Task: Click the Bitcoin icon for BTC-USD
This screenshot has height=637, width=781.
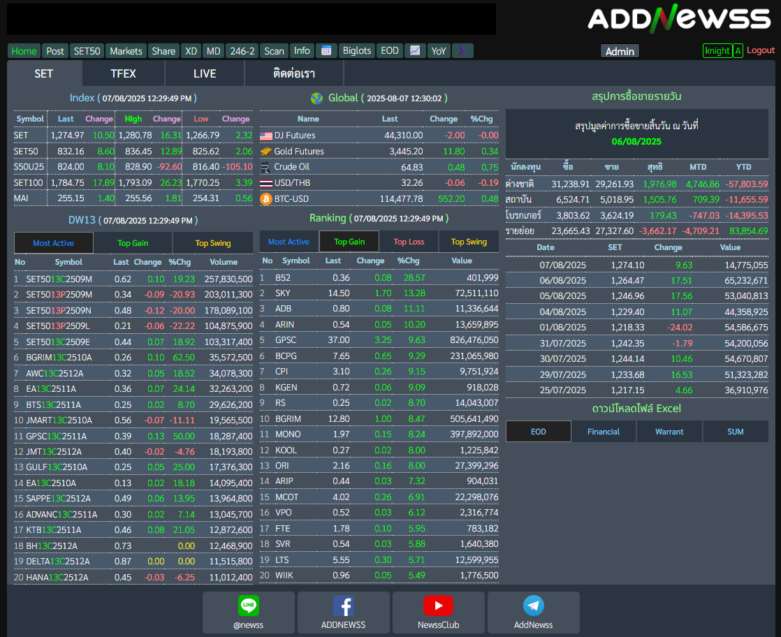Action: click(x=266, y=199)
